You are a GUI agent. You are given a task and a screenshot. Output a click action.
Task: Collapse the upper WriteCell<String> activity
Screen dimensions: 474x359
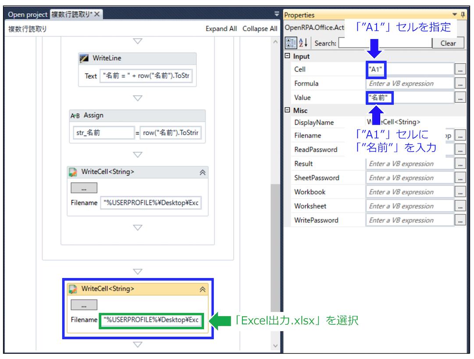[203, 172]
